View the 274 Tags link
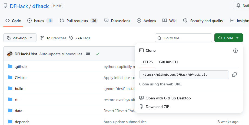249x125 pixels. pos(80,38)
